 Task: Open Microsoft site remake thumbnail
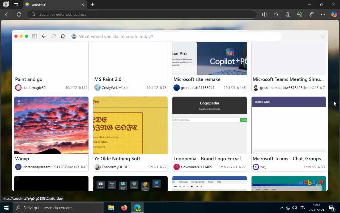pos(210,58)
